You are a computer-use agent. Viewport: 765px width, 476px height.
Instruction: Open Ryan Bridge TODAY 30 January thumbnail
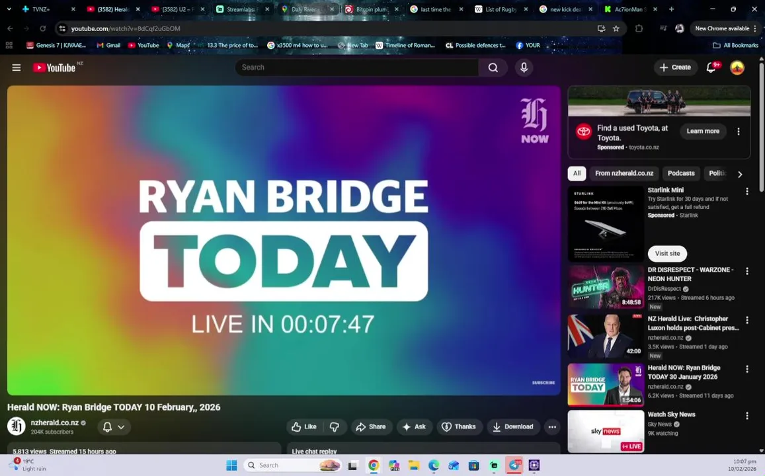(x=606, y=385)
